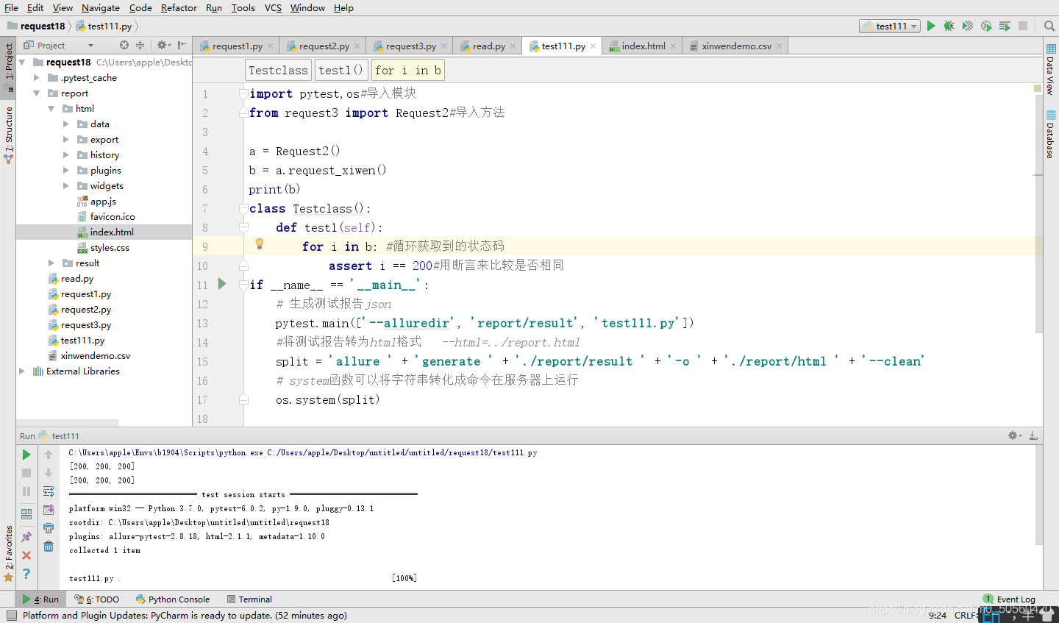Collapse the Testclass code fold at line 7
The width and height of the screenshot is (1059, 623).
pyautogui.click(x=243, y=208)
